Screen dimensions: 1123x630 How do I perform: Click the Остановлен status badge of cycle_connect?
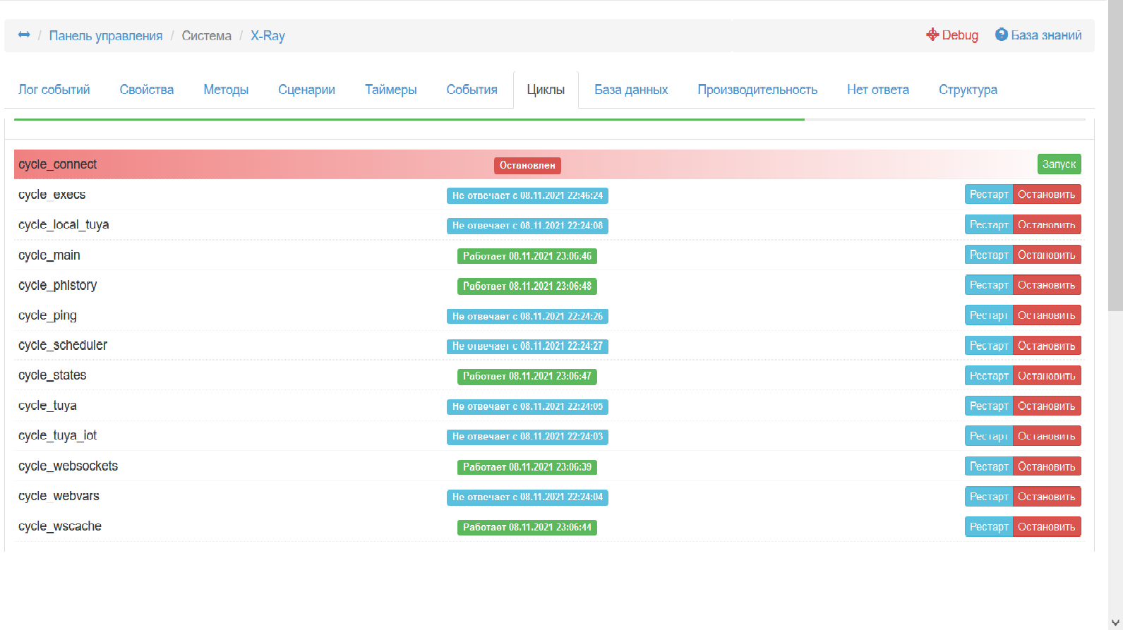(x=527, y=165)
